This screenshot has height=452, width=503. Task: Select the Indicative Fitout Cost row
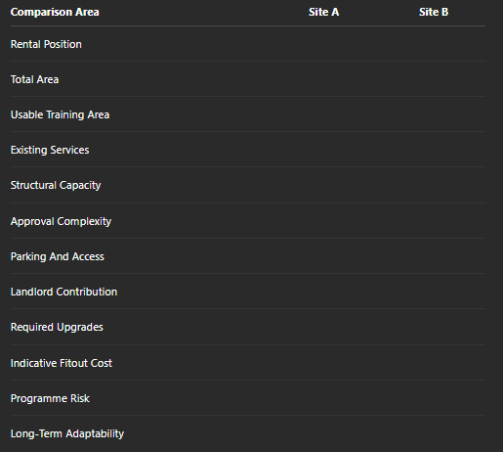coord(248,363)
